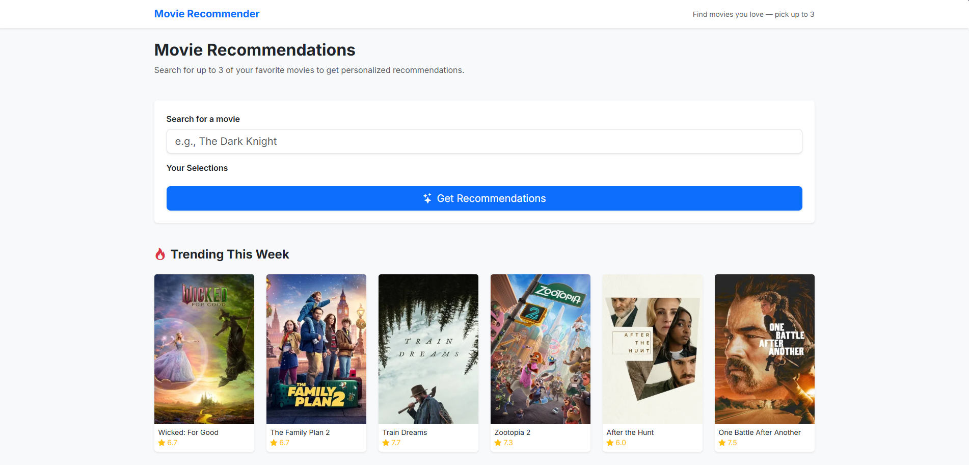Viewport: 969px width, 465px height.
Task: Open the Wicked: For Good poster
Action: click(x=204, y=349)
